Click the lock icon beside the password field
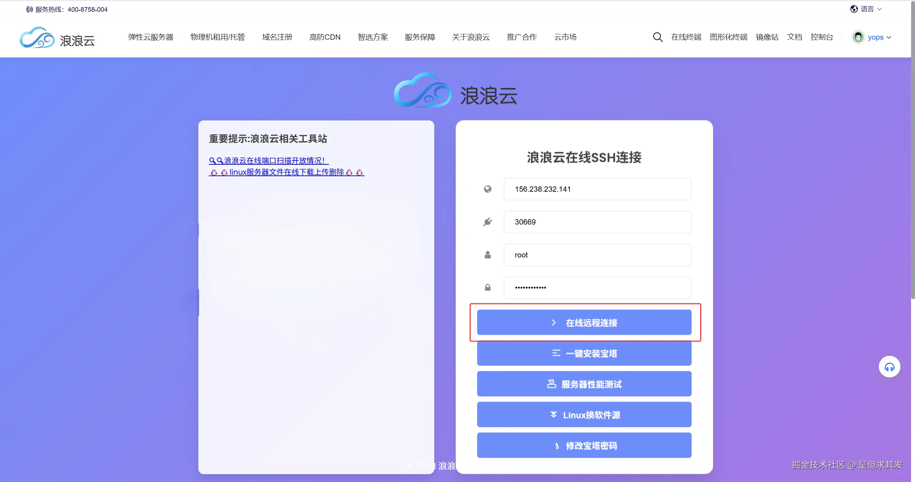This screenshot has width=915, height=482. pyautogui.click(x=488, y=287)
